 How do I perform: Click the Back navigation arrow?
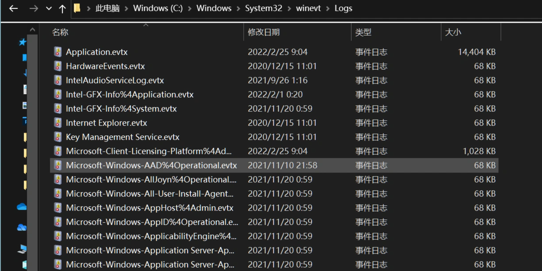(x=14, y=9)
